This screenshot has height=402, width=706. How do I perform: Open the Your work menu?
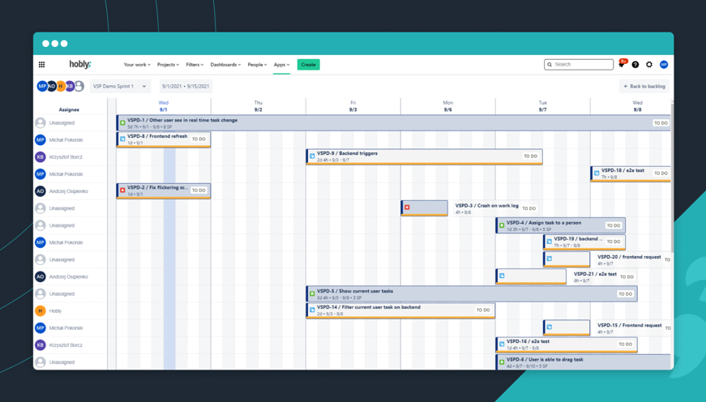click(x=137, y=65)
